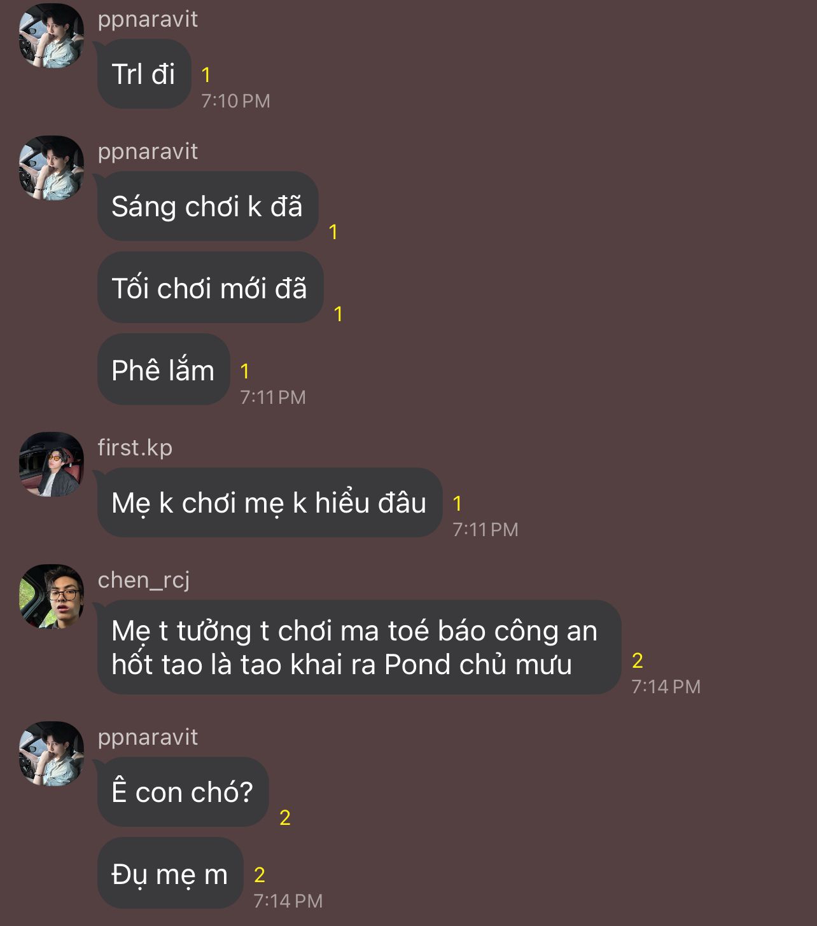This screenshot has height=926, width=817.
Task: Tap chen_rcj's message mentioning Pond
Action: pyautogui.click(x=358, y=647)
